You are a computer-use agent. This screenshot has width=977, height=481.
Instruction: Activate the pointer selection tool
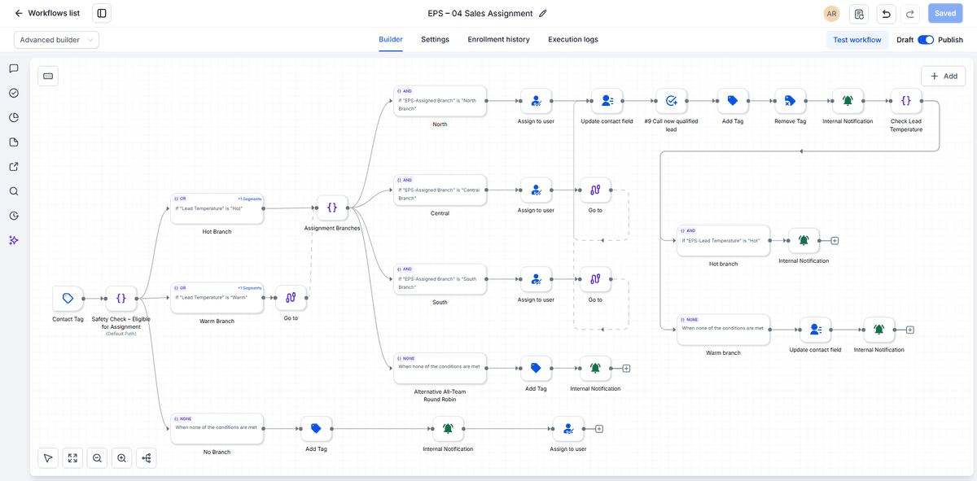48,458
